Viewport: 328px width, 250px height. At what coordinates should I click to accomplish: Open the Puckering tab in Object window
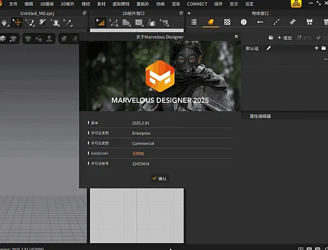click(x=293, y=22)
